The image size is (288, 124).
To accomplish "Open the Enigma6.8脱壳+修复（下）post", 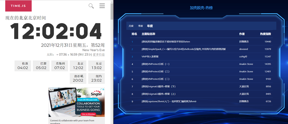I will 158,87.
